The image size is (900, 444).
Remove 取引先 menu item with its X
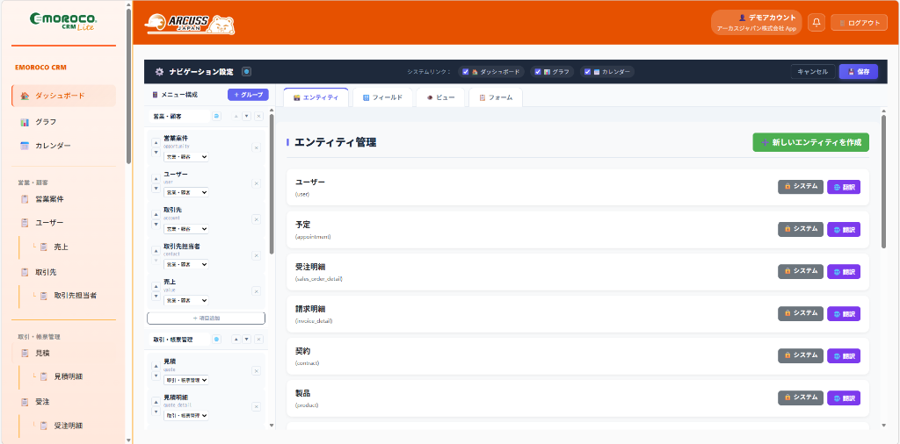[x=256, y=218]
